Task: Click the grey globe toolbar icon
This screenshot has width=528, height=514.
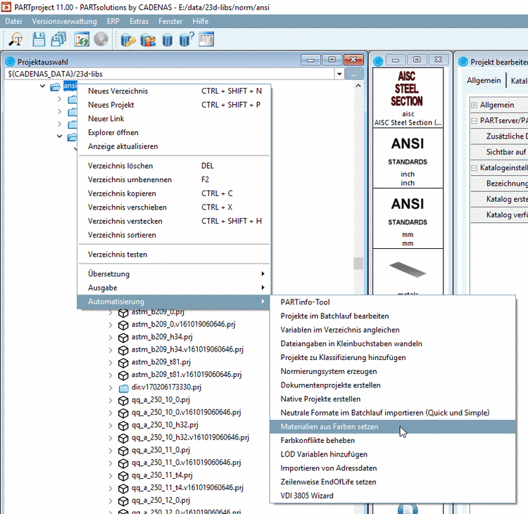Action: 101,39
